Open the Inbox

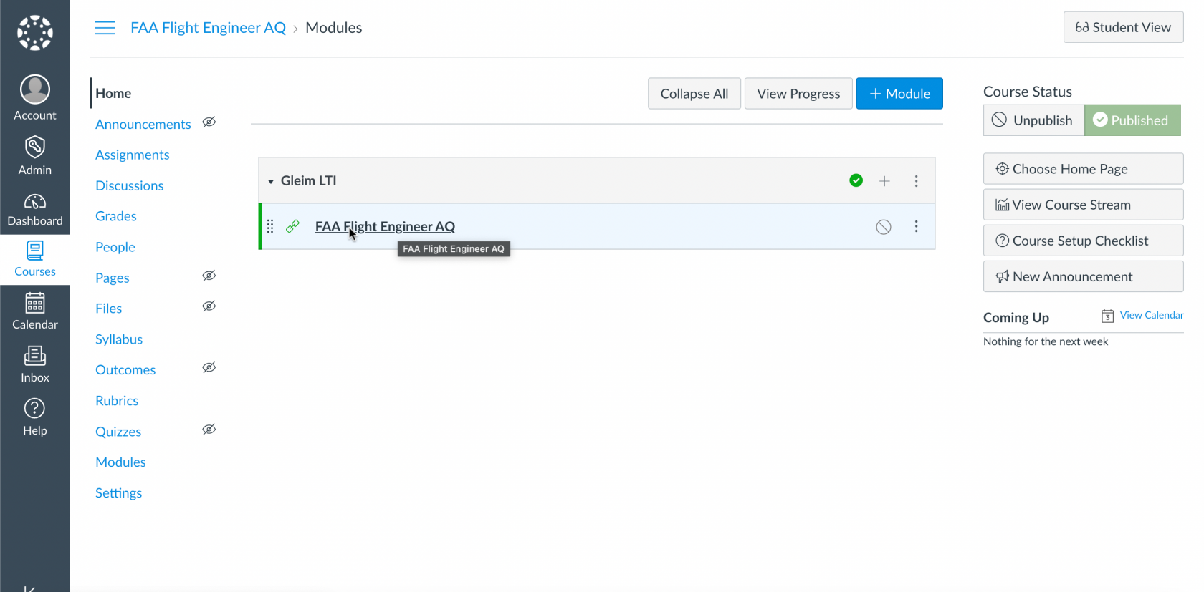[35, 364]
